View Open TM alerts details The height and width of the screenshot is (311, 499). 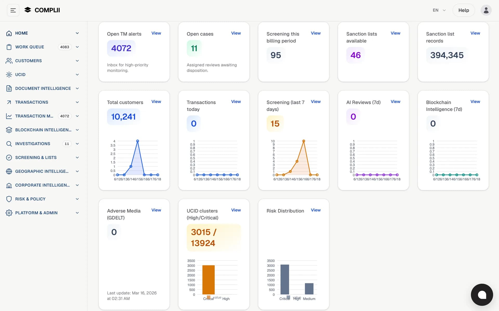(156, 33)
